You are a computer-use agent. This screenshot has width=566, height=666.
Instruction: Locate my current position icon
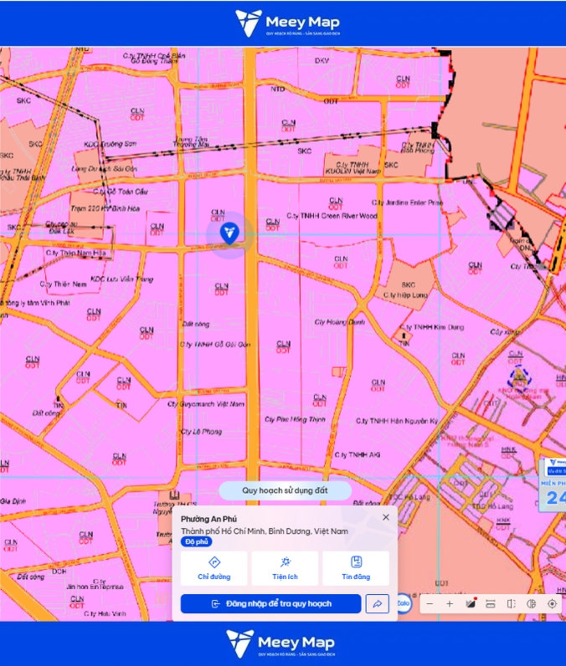(552, 603)
